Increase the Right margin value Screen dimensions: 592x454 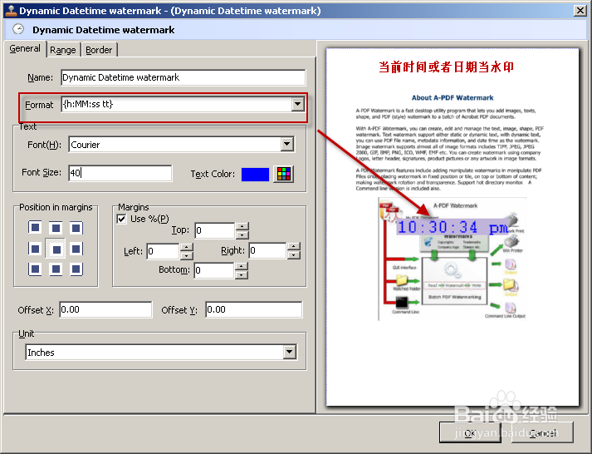[293, 246]
